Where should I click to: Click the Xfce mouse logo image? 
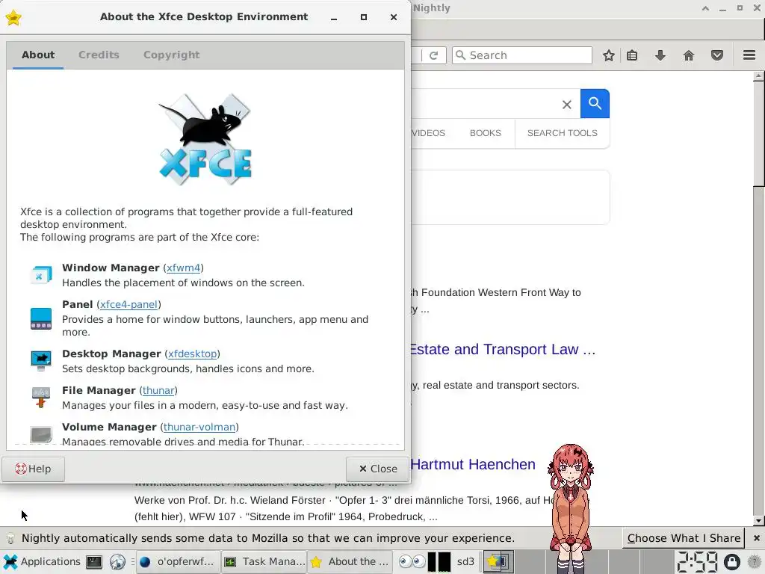pos(205,139)
